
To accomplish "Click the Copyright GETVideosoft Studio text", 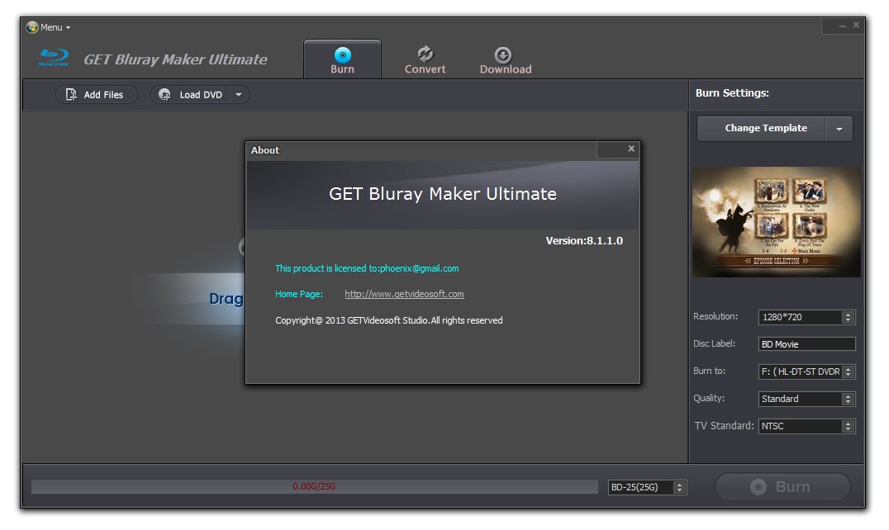I will [389, 320].
